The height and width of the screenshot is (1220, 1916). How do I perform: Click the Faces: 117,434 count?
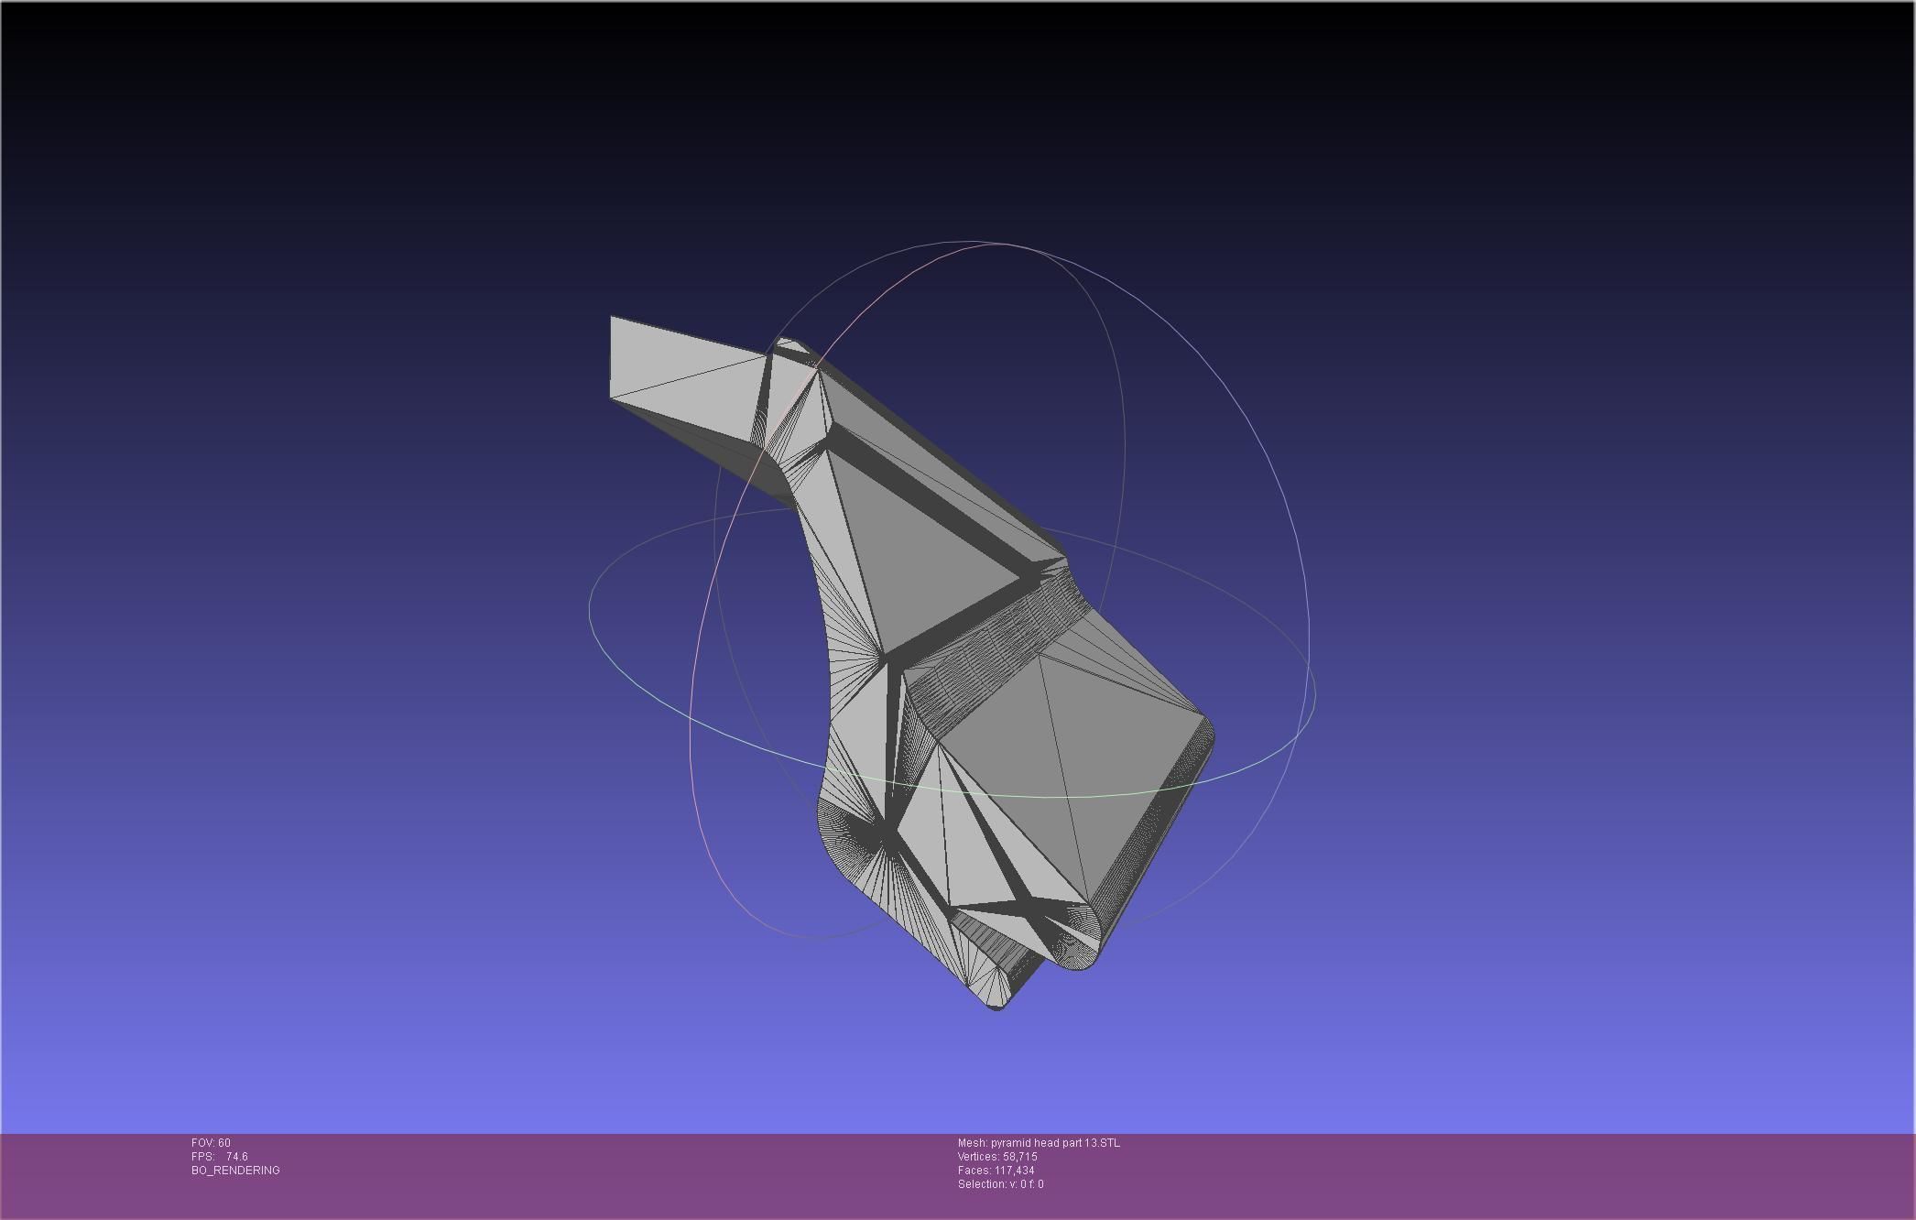996,1171
